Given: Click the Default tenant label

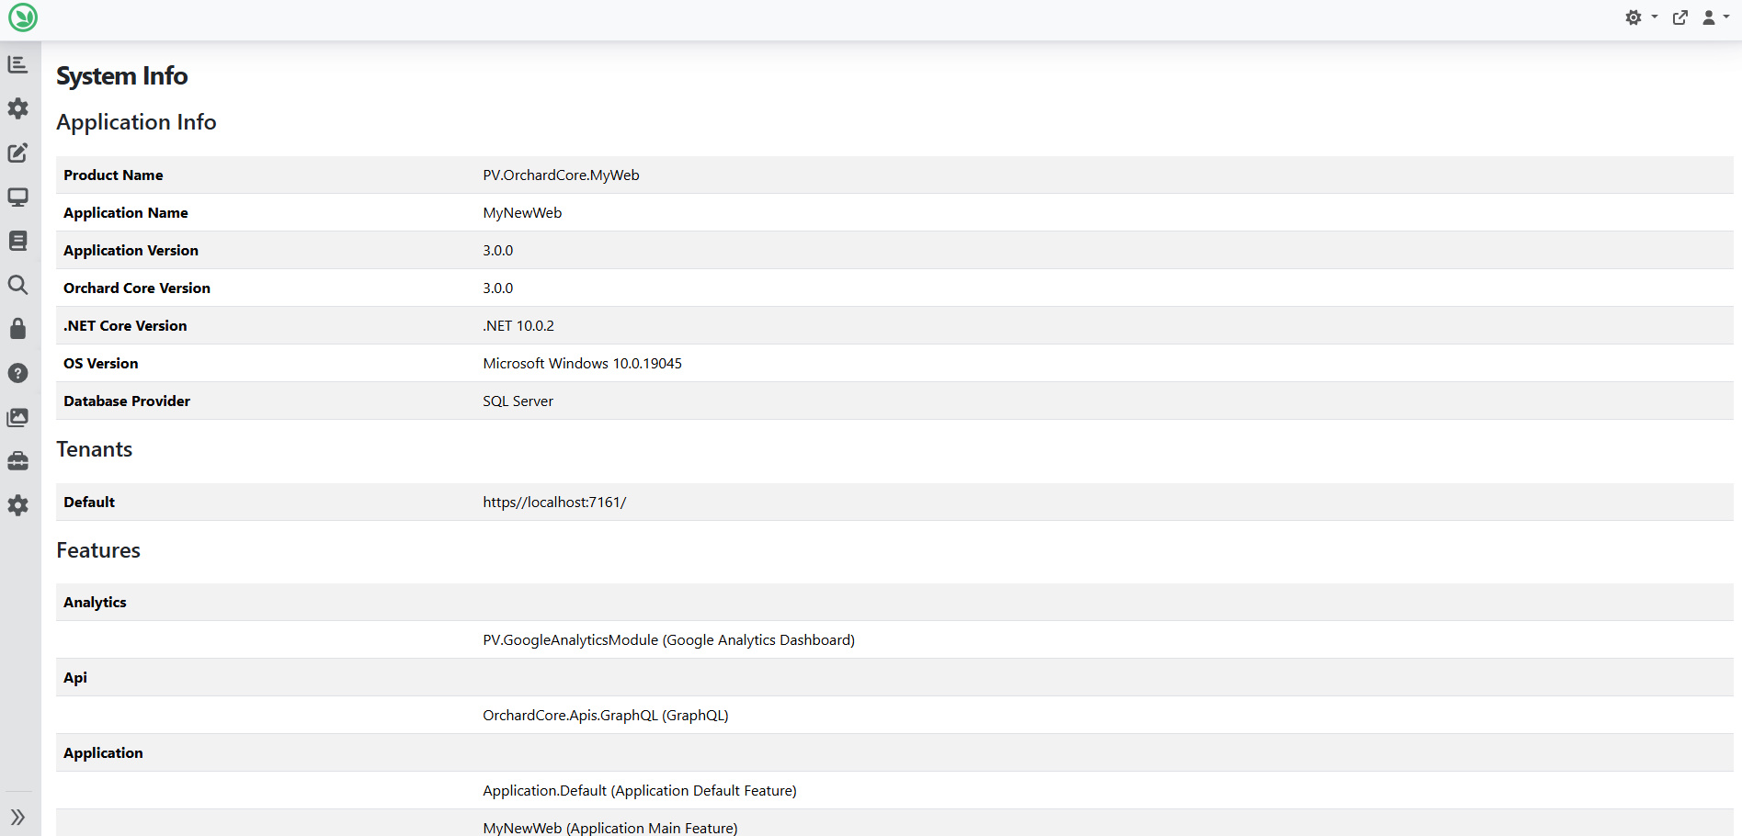Looking at the screenshot, I should (x=89, y=503).
